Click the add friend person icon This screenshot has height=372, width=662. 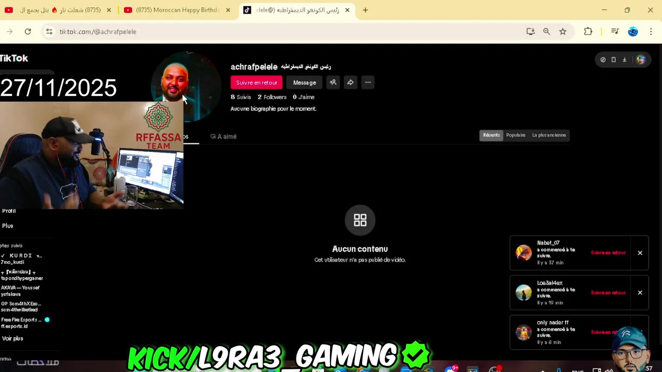333,82
